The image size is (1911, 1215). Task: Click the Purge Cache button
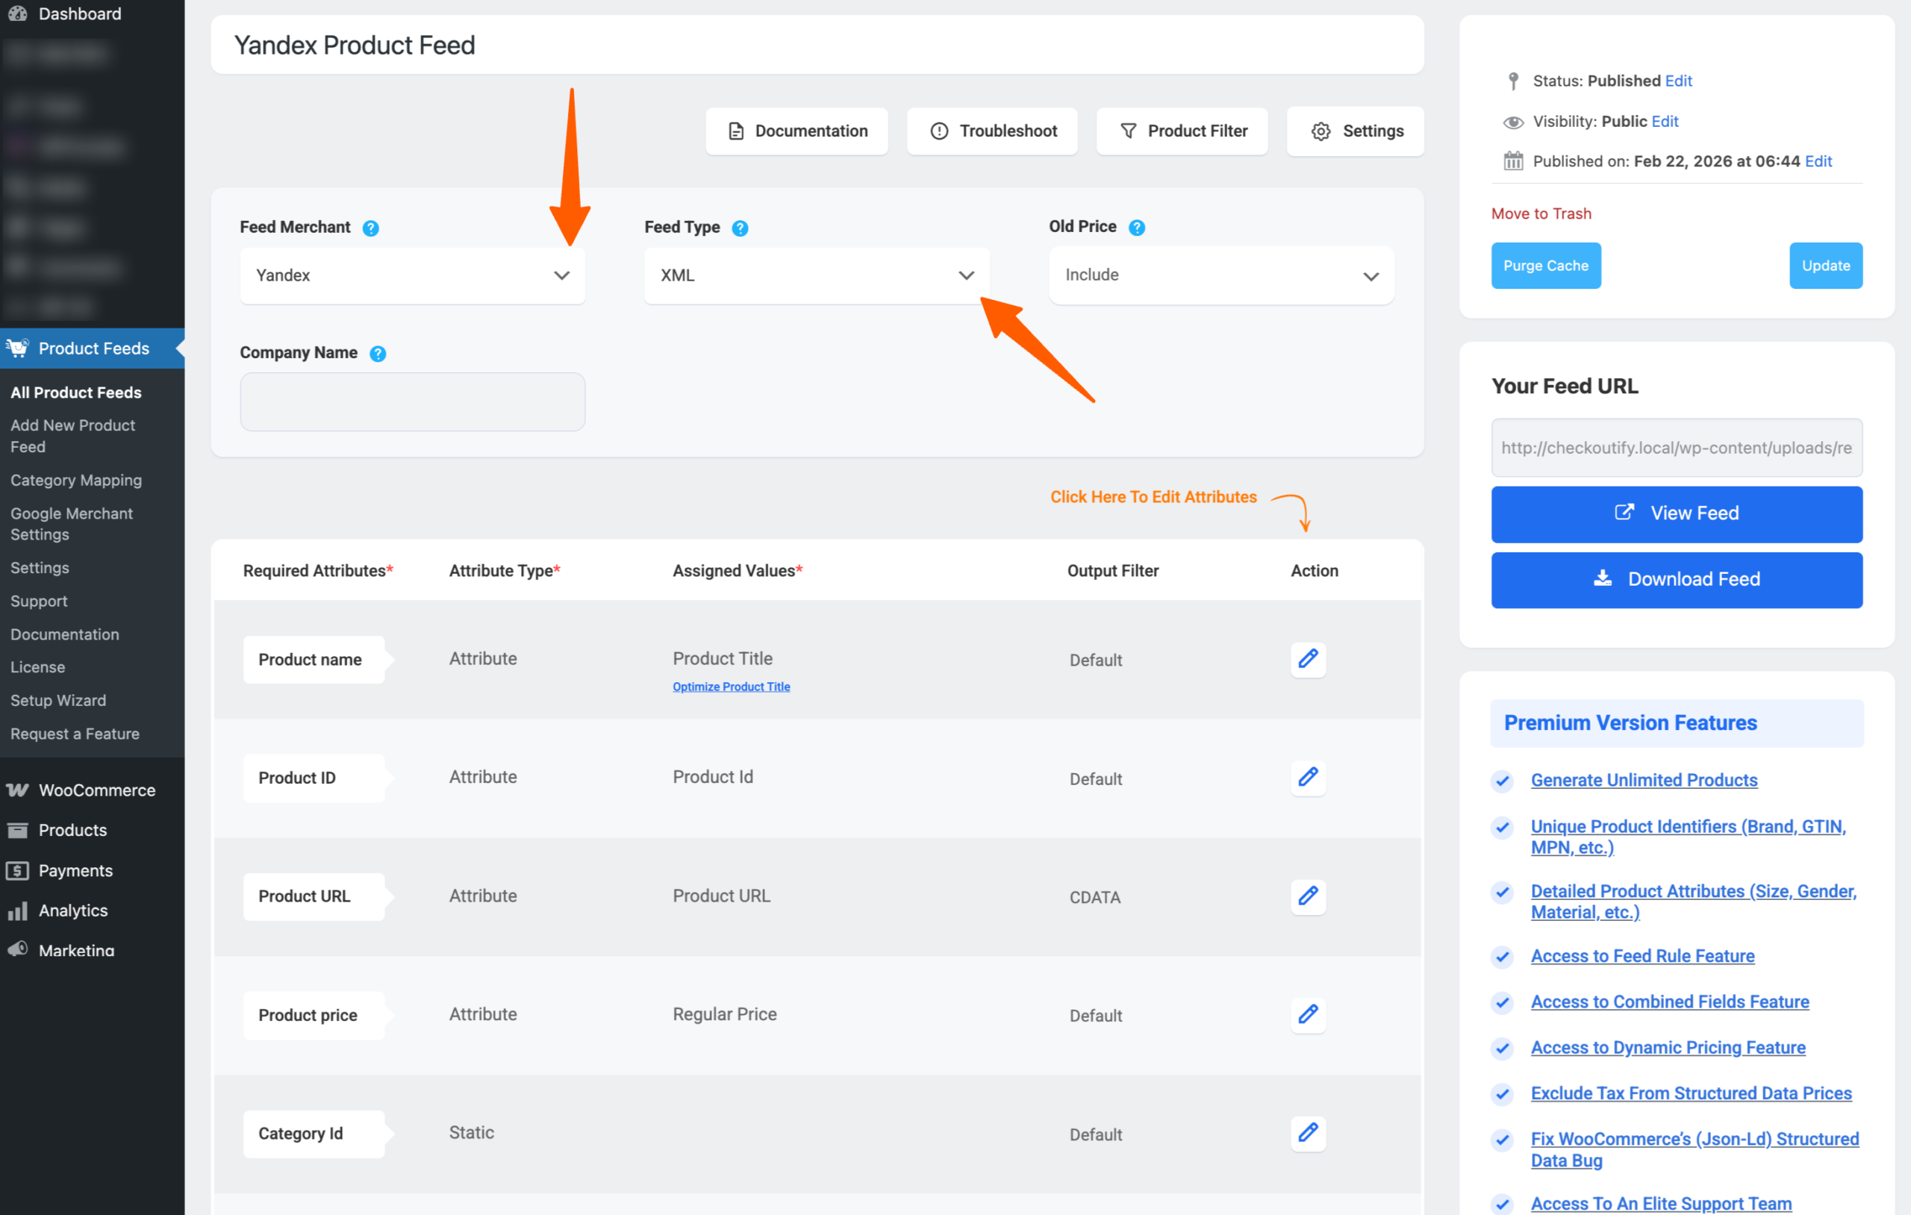pos(1545,265)
